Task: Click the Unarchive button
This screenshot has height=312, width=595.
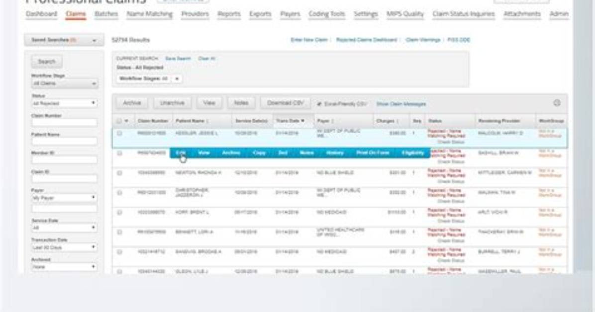Action: tap(172, 103)
